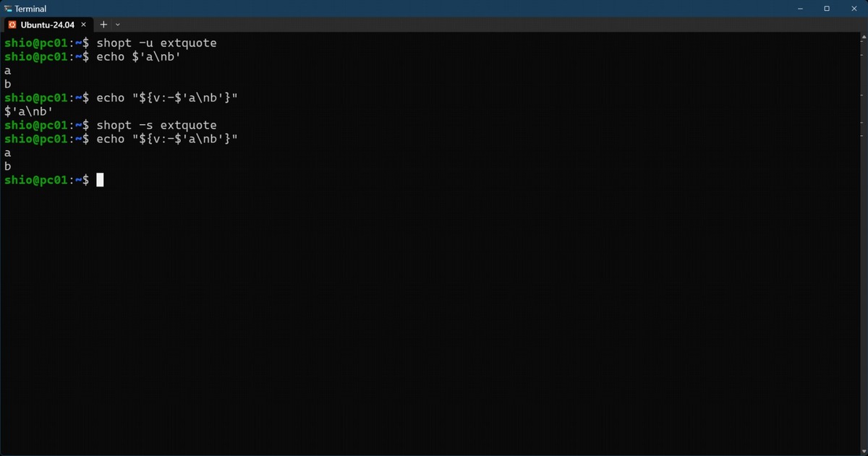Click the "Terminal" title text
The height and width of the screenshot is (456, 868).
(30, 9)
